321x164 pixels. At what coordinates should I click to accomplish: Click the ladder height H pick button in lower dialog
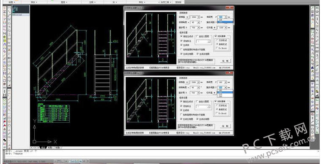(x=187, y=82)
